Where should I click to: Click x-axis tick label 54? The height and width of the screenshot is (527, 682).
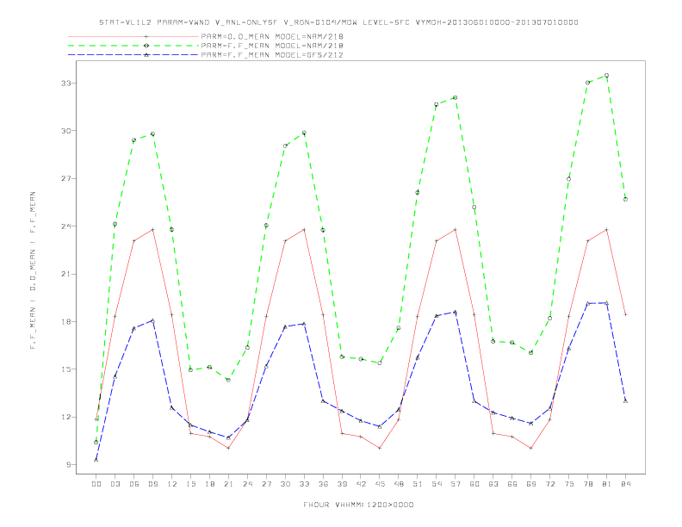pos(437,484)
